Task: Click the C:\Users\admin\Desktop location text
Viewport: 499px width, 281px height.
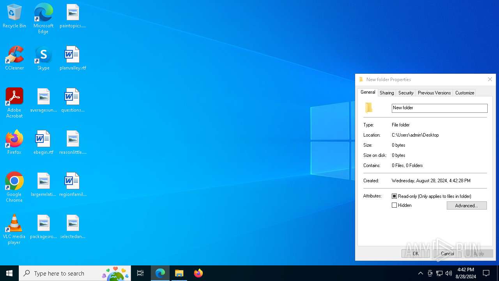Action: [x=415, y=135]
